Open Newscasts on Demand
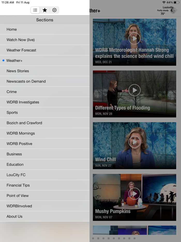 [x=45, y=81]
